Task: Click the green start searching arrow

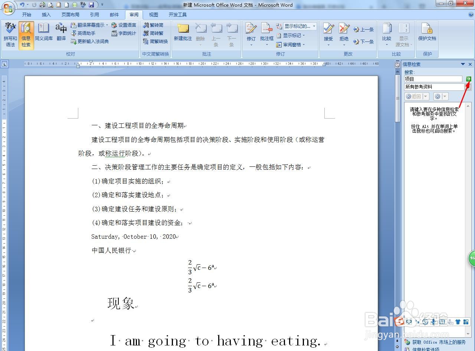Action: (x=469, y=79)
